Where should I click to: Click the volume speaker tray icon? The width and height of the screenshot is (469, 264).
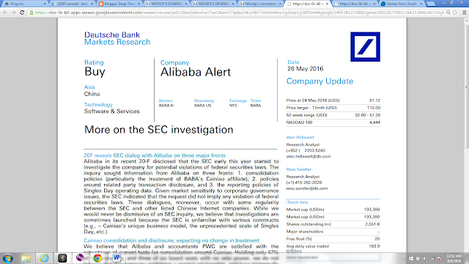click(x=425, y=258)
